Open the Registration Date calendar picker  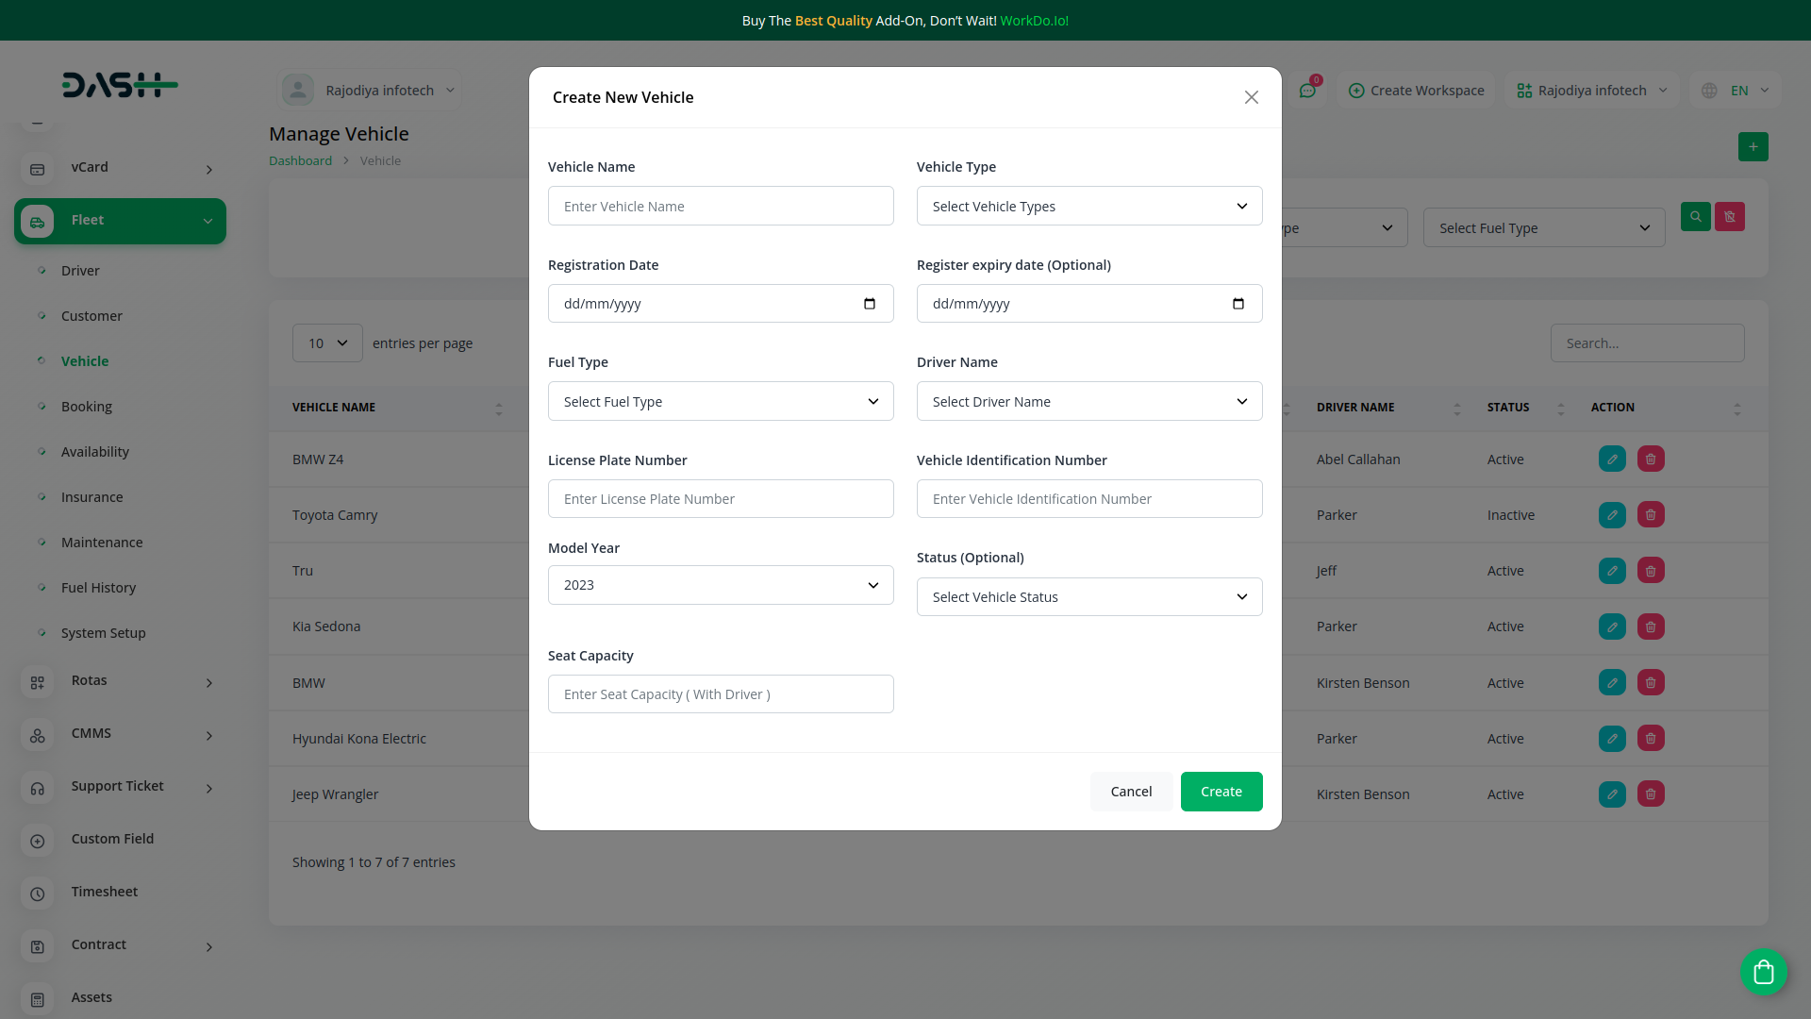pyautogui.click(x=869, y=303)
